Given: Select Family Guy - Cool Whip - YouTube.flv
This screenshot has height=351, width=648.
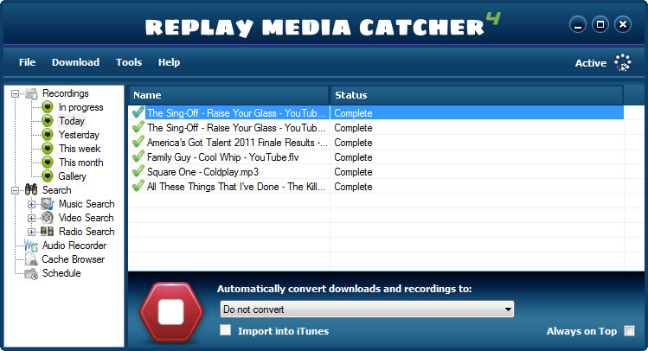Looking at the screenshot, I should click(x=222, y=157).
